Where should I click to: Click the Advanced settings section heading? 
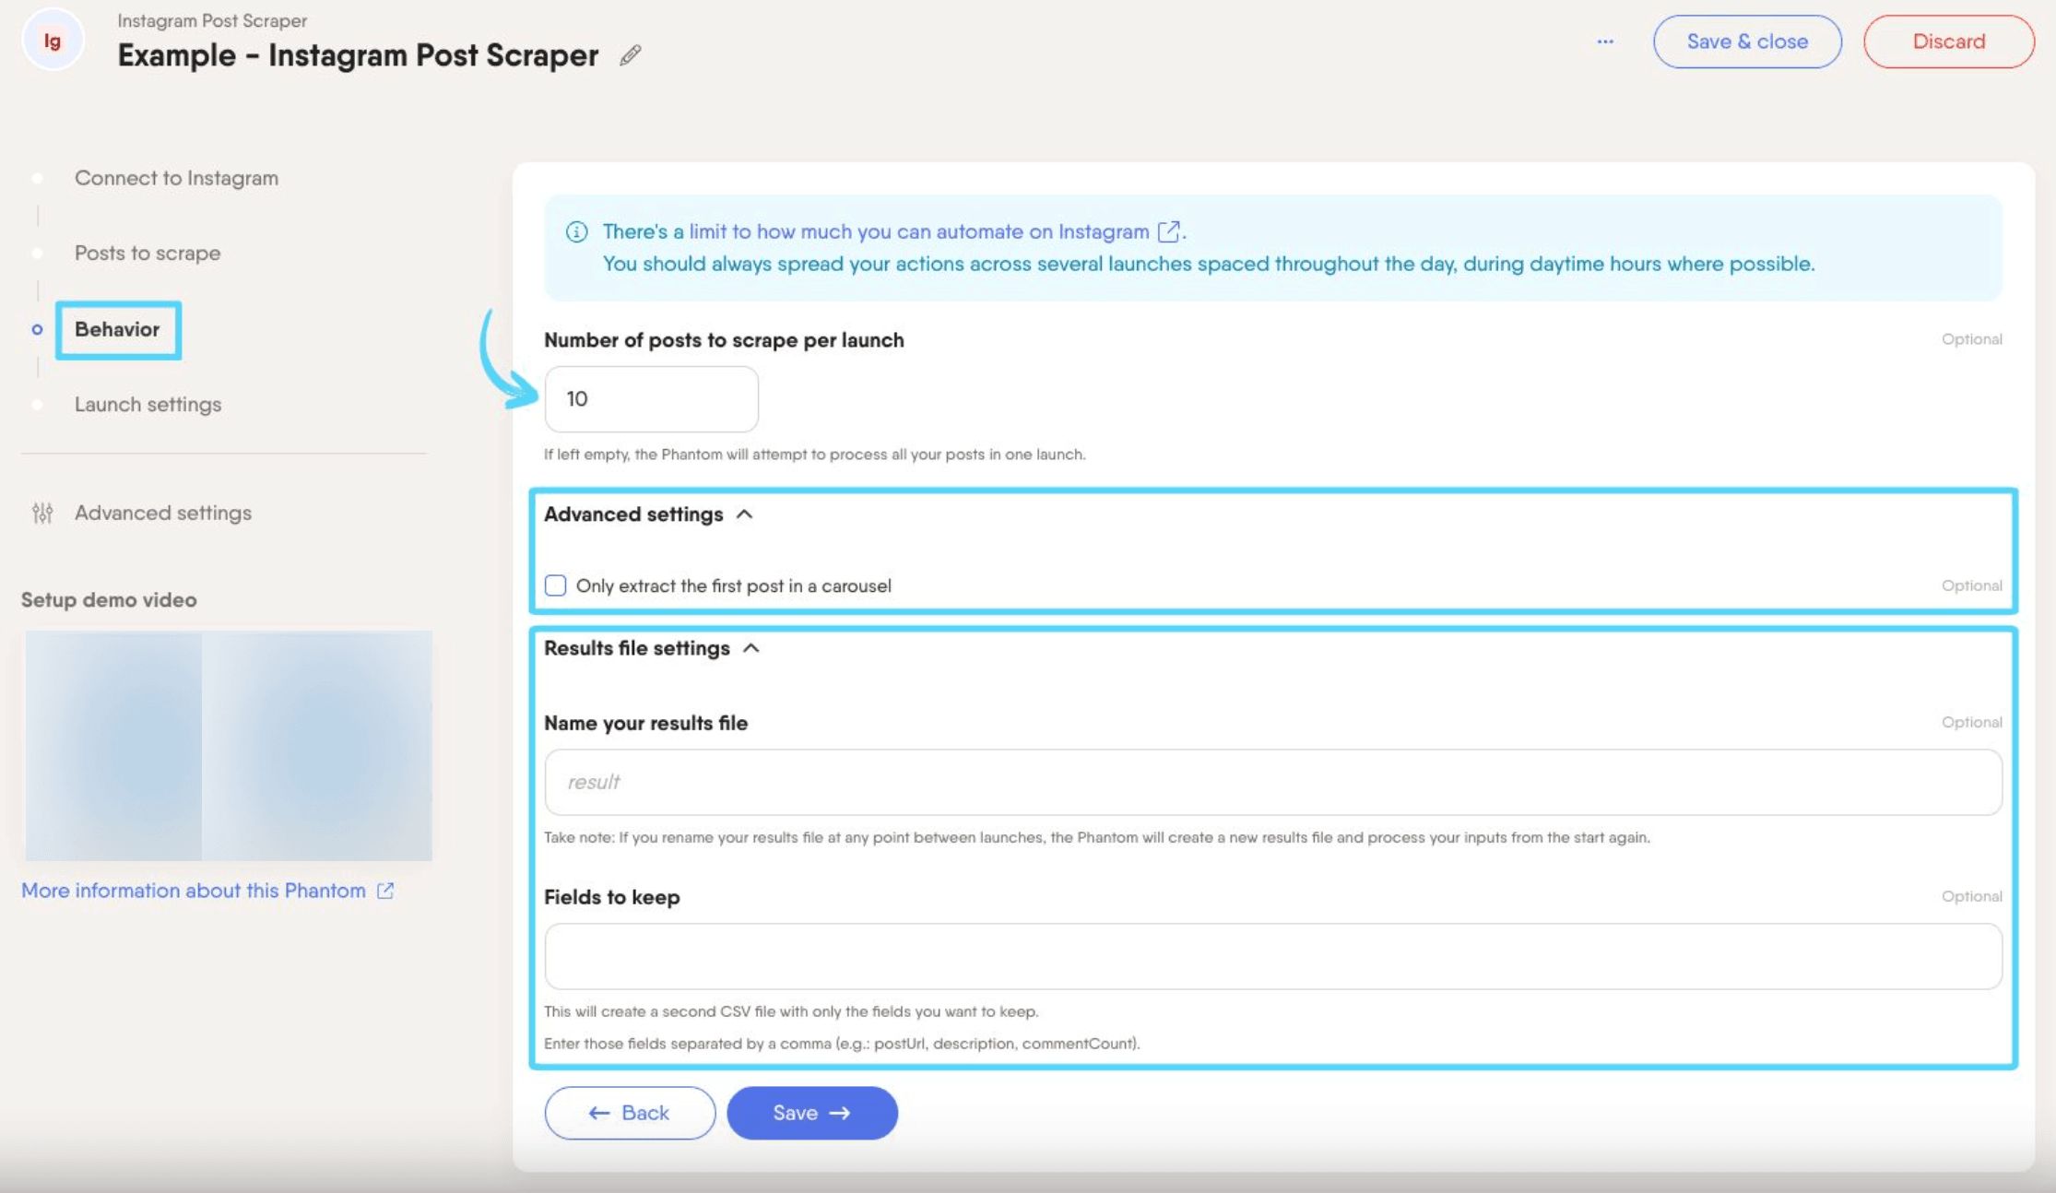633,514
